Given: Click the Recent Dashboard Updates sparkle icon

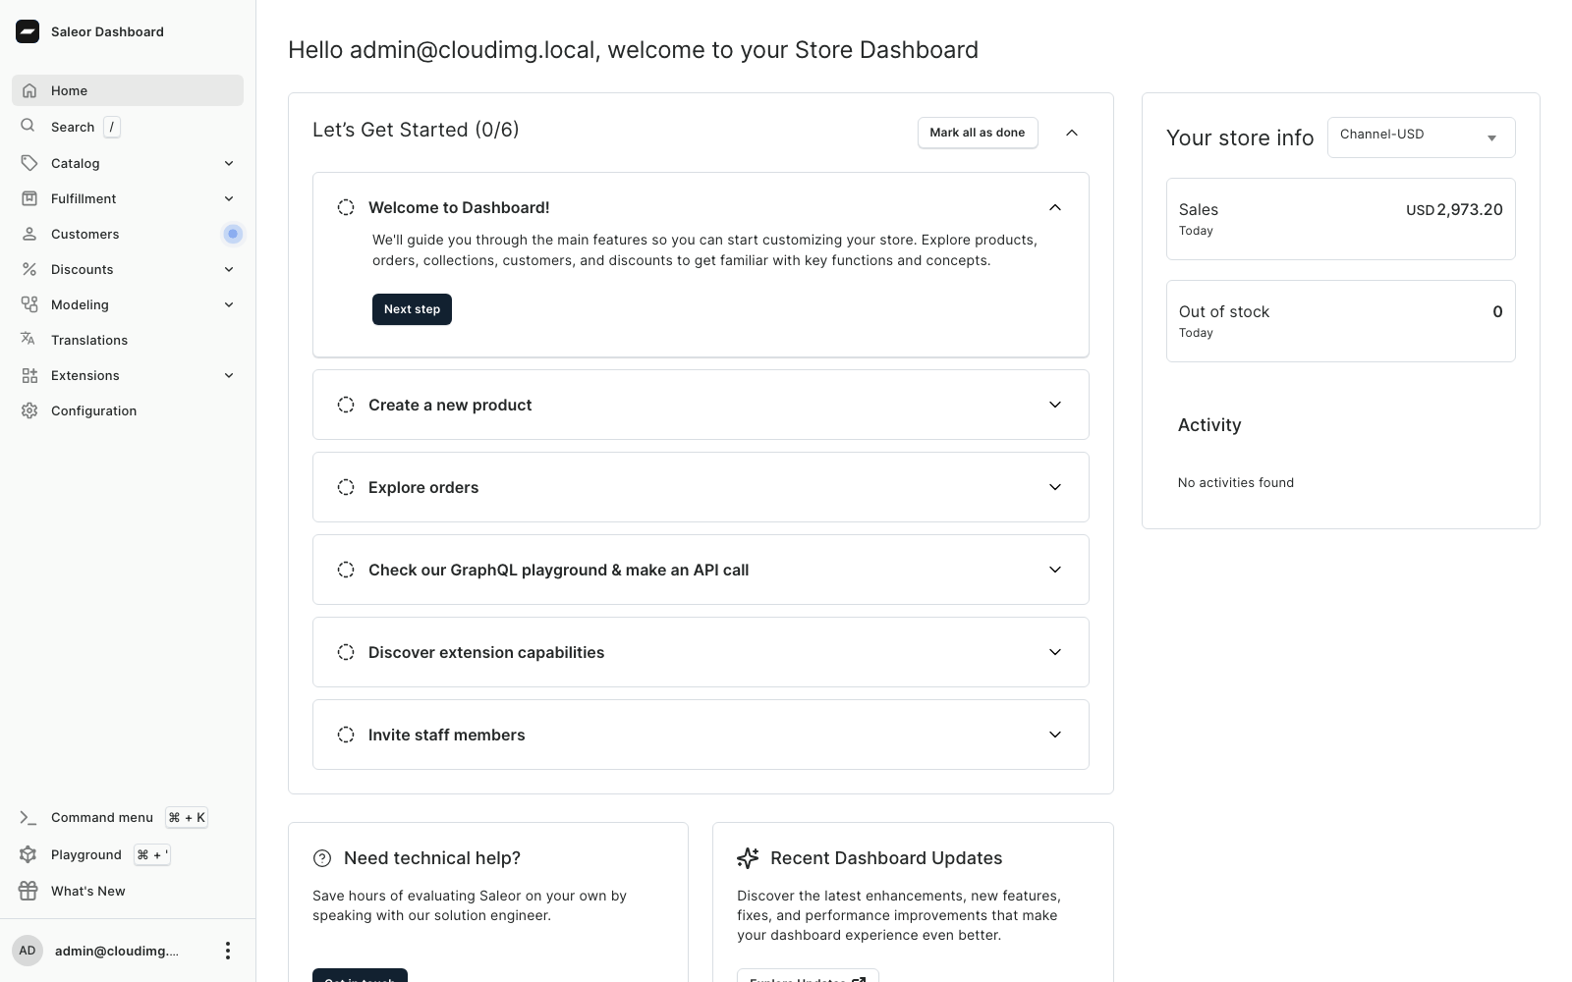Looking at the screenshot, I should (748, 858).
